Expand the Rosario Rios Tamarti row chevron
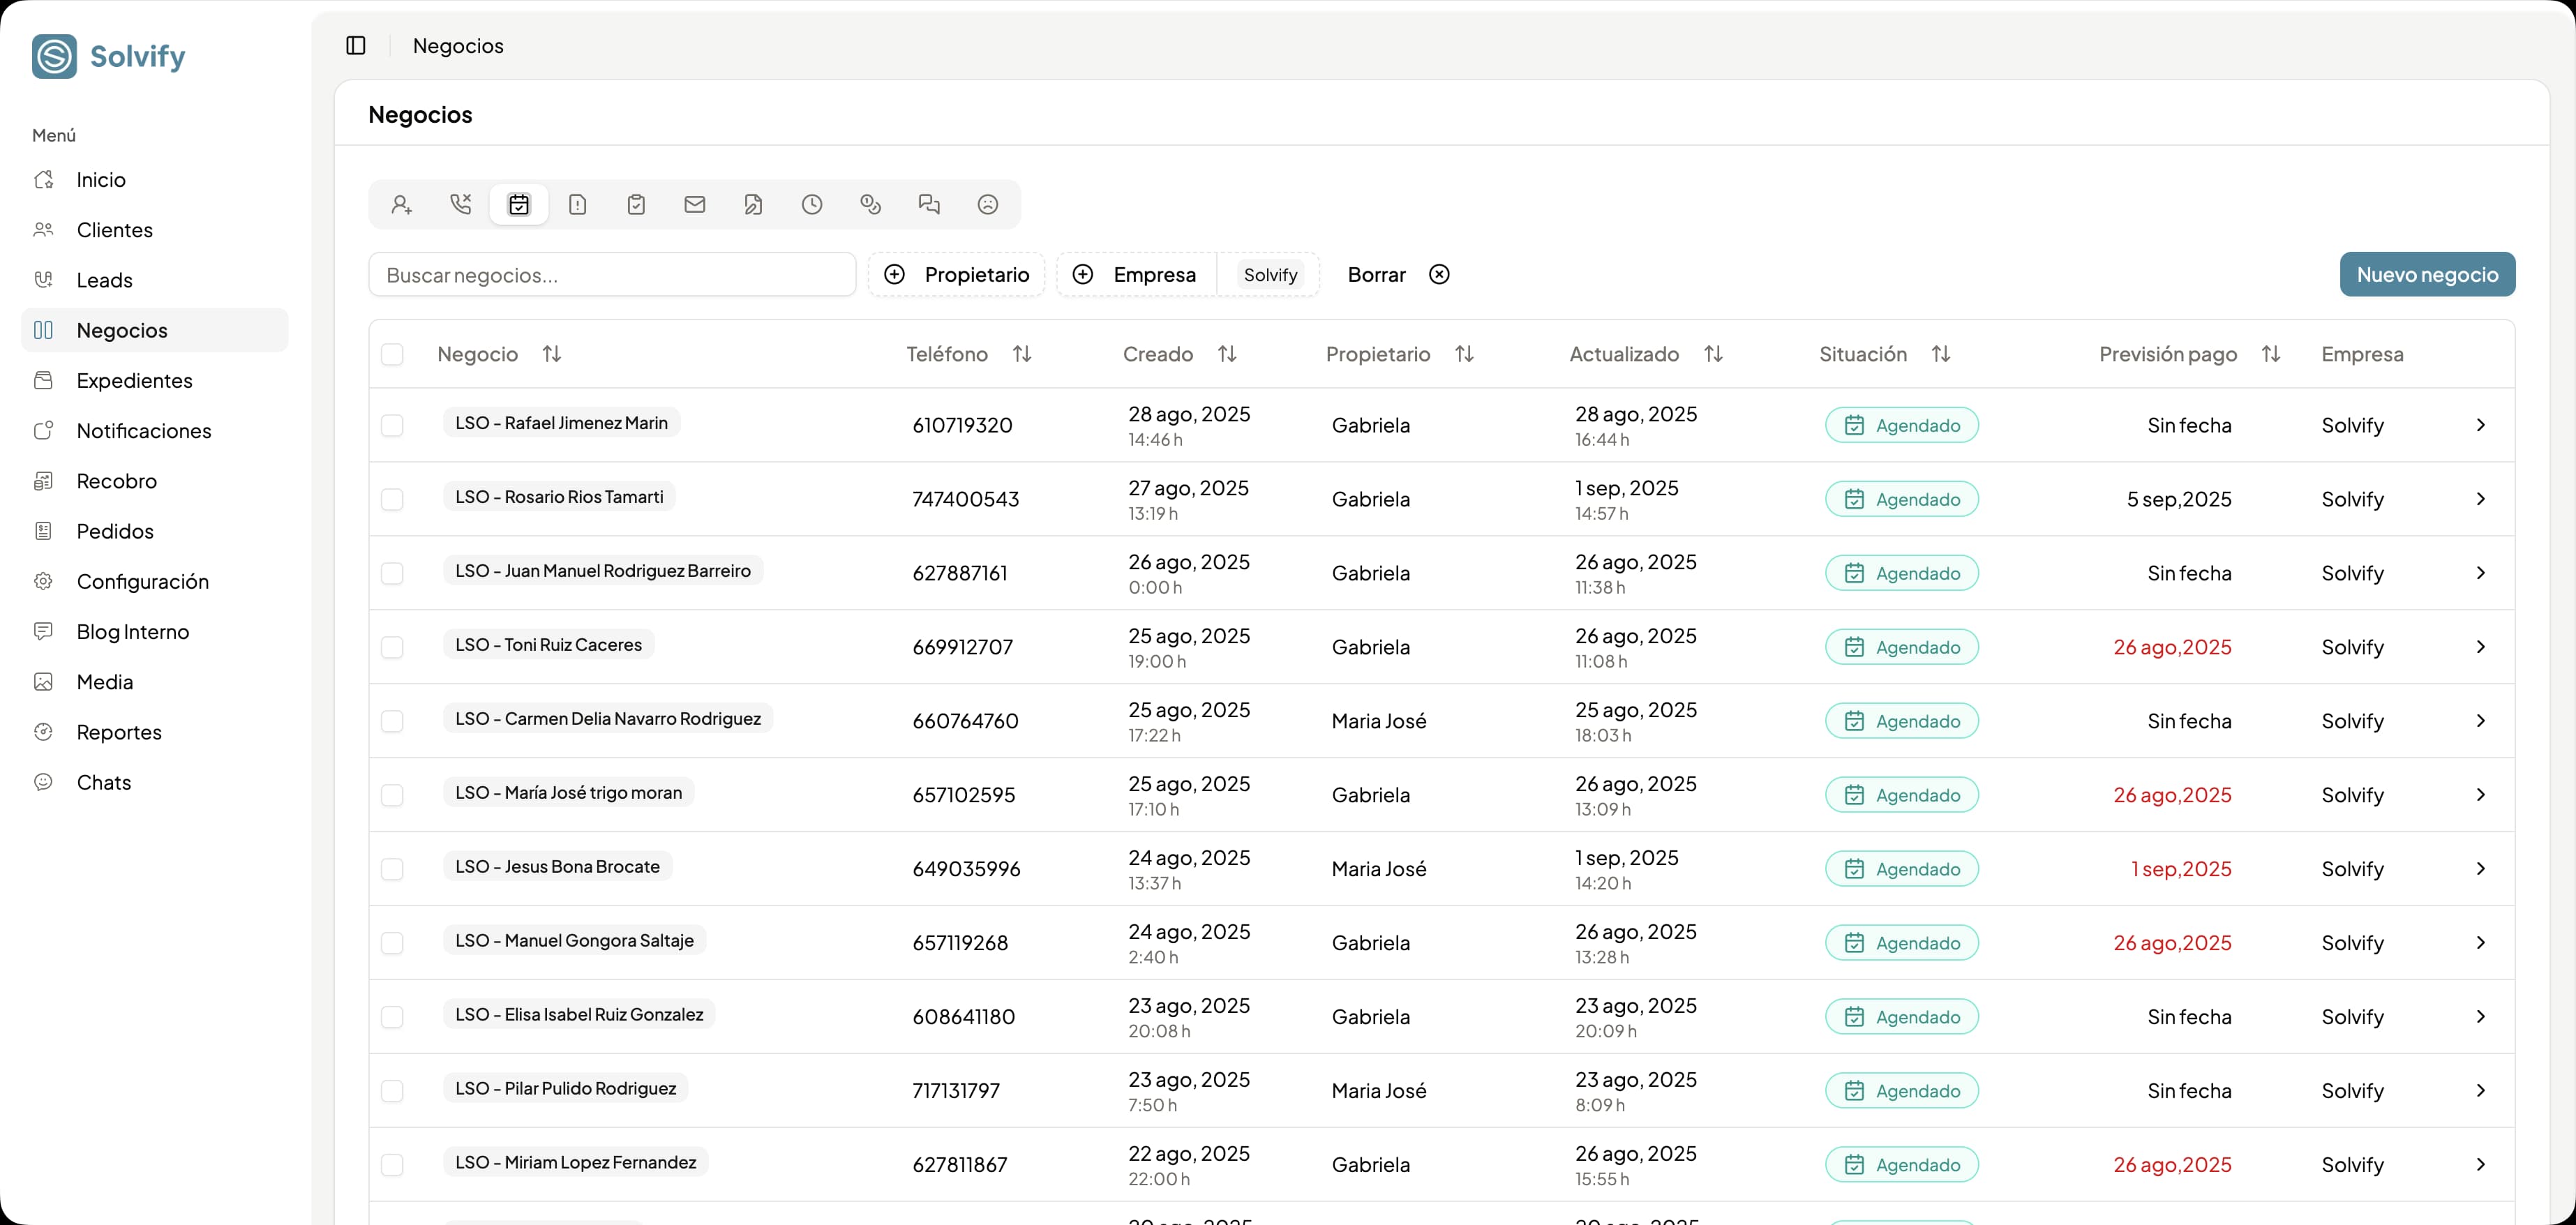2576x1225 pixels. coord(2480,499)
